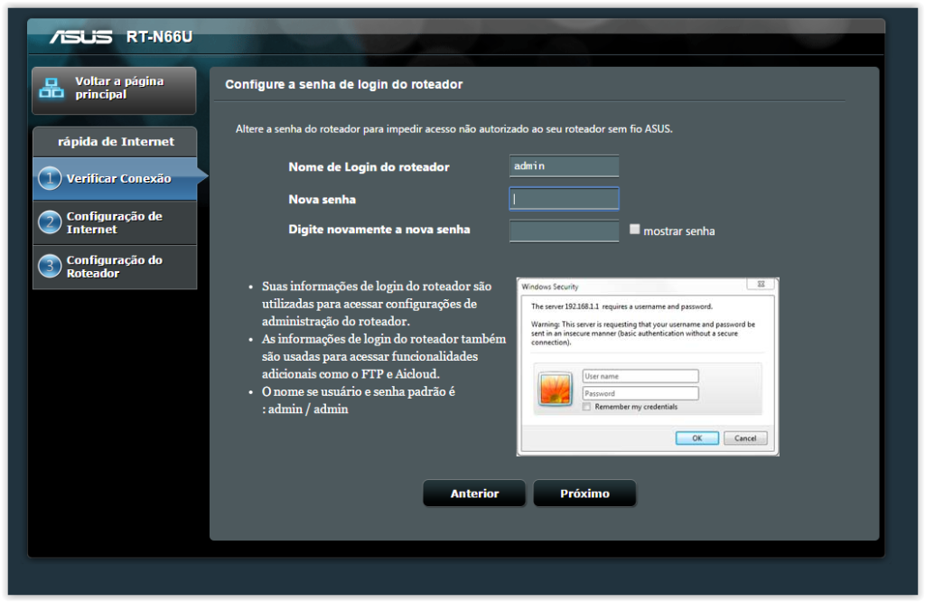The image size is (925, 602).
Task: Click the bullet text 'O nome se usuário e senha padrão é'
Action: tap(359, 391)
